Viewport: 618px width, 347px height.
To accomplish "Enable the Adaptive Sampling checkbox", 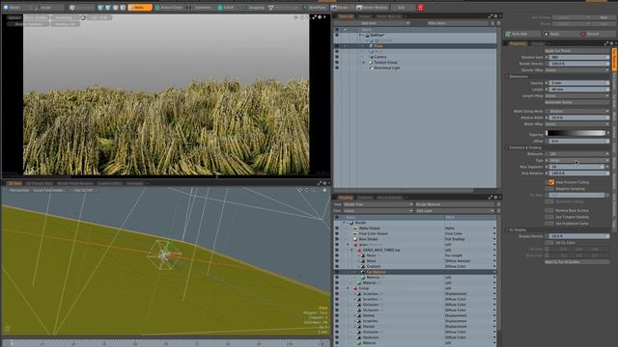I will click(x=549, y=189).
